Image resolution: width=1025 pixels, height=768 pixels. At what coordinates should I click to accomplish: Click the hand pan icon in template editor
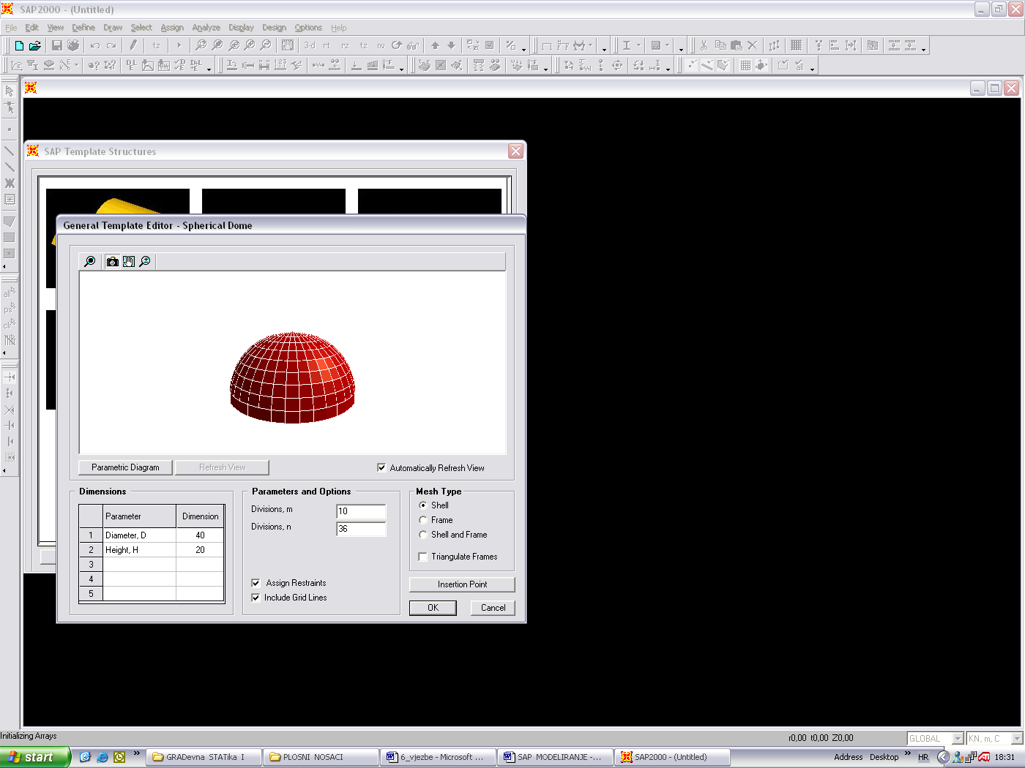(x=128, y=261)
